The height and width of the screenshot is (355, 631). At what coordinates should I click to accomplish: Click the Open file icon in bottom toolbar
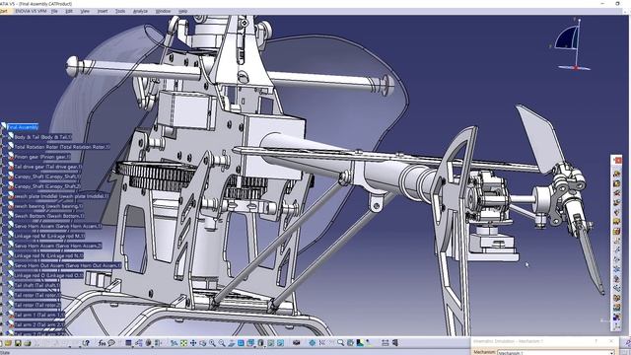click(x=8, y=343)
